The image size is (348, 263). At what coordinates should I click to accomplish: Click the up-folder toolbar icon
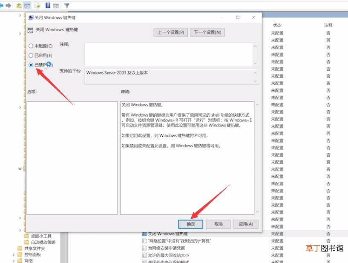tap(19, 6)
